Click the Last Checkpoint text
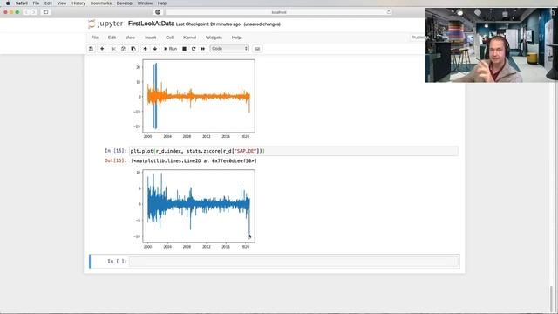558x314 pixels. [208, 24]
